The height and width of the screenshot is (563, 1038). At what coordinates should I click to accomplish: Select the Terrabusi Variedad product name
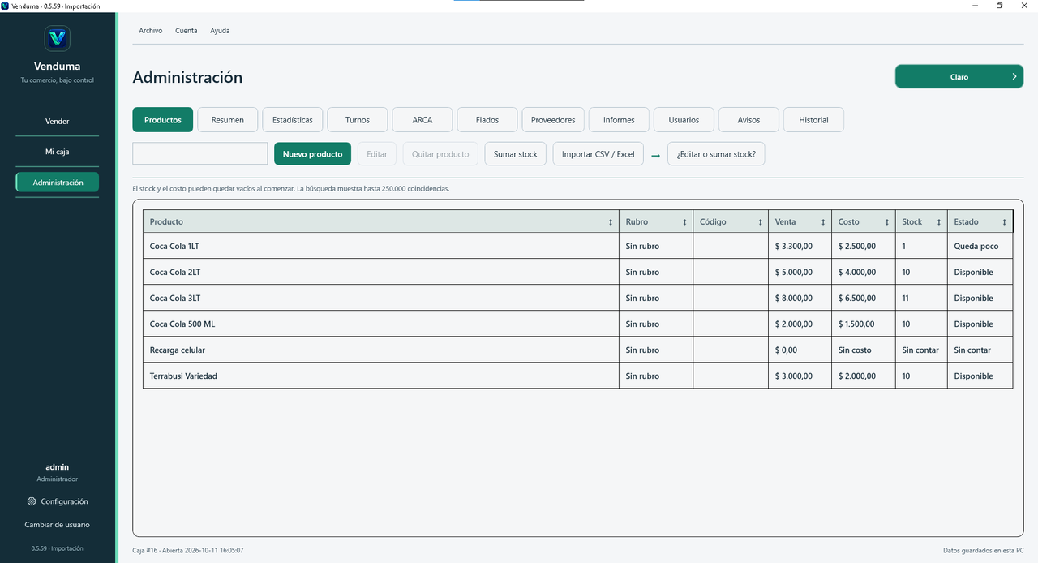[x=183, y=376]
